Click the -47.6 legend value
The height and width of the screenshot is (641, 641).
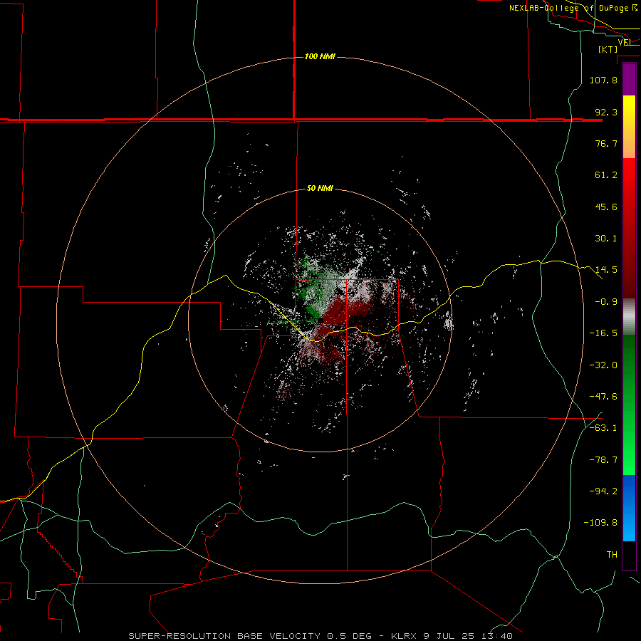603,397
